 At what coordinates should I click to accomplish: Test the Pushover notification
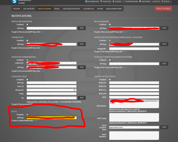pyautogui.click(x=82, y=67)
